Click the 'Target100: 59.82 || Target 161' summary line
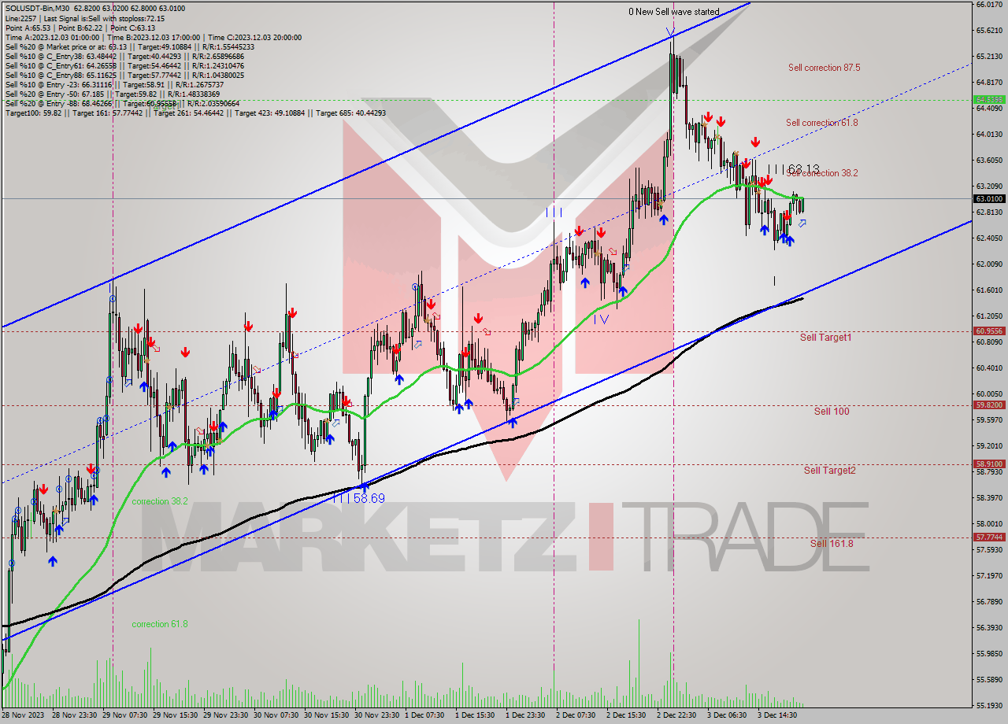The width and height of the screenshot is (1008, 724). (x=195, y=113)
